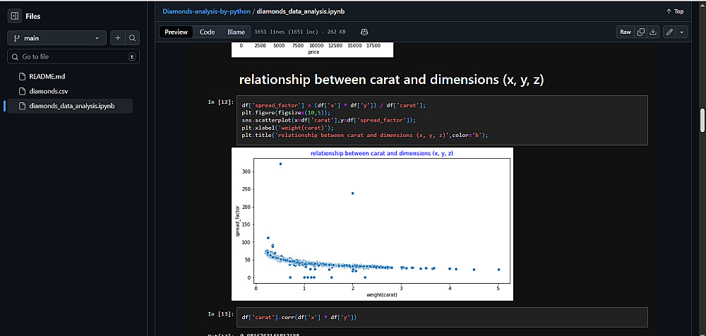
Task: Select diamonds_data_analysis.ipynb in the file tree
Action: click(x=71, y=106)
